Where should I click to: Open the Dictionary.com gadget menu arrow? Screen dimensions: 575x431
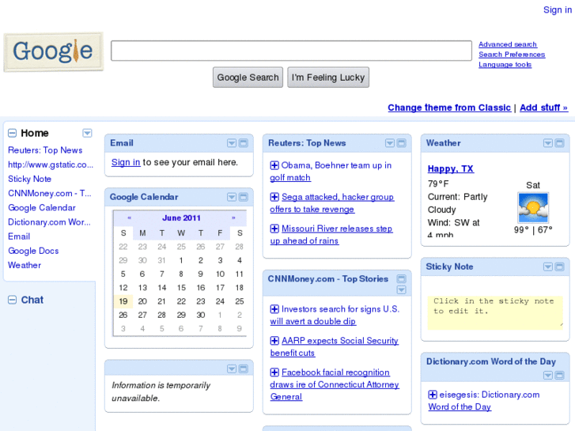point(548,375)
